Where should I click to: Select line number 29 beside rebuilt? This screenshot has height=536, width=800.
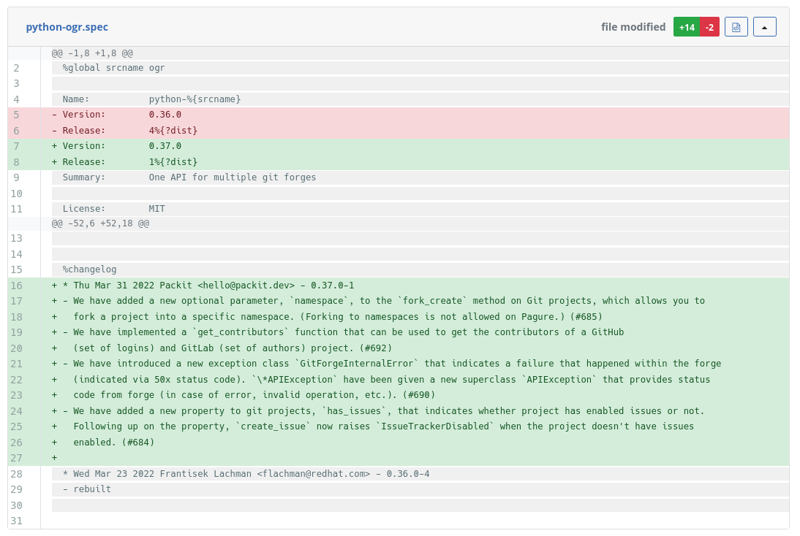16,489
